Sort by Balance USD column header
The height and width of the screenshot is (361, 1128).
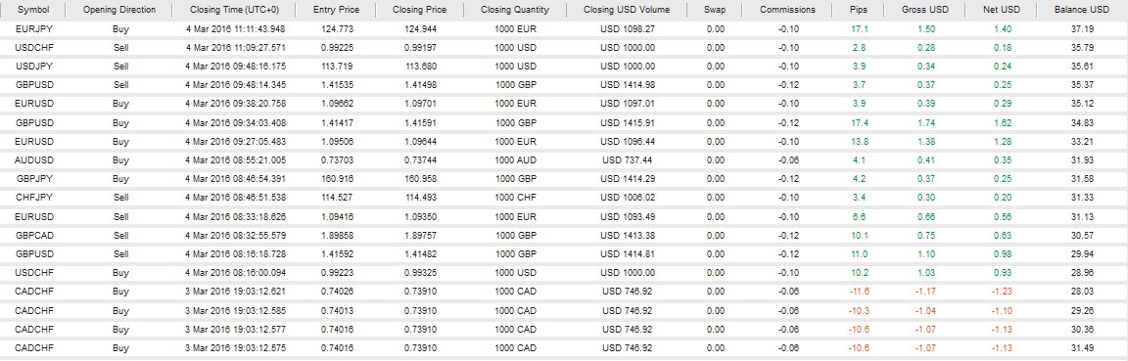[x=1082, y=10]
